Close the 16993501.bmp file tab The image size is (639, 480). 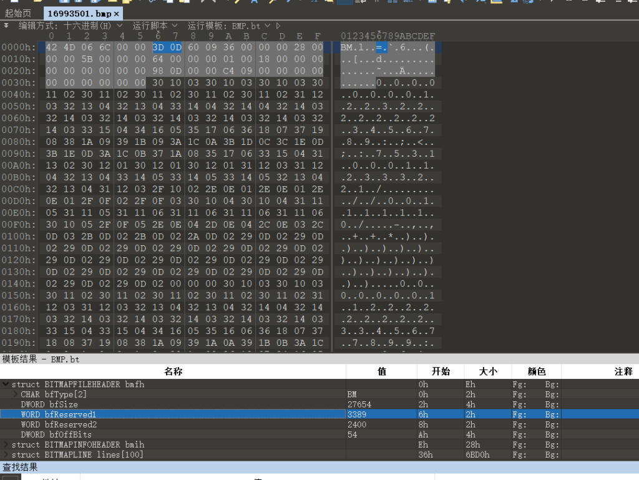117,13
